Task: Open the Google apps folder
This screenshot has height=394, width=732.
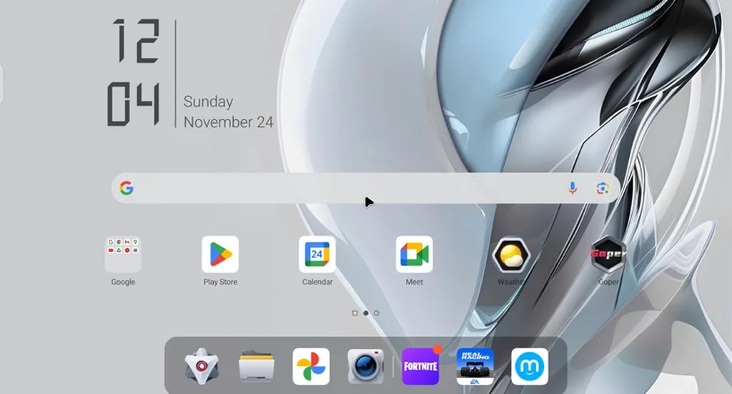Action: coord(123,255)
